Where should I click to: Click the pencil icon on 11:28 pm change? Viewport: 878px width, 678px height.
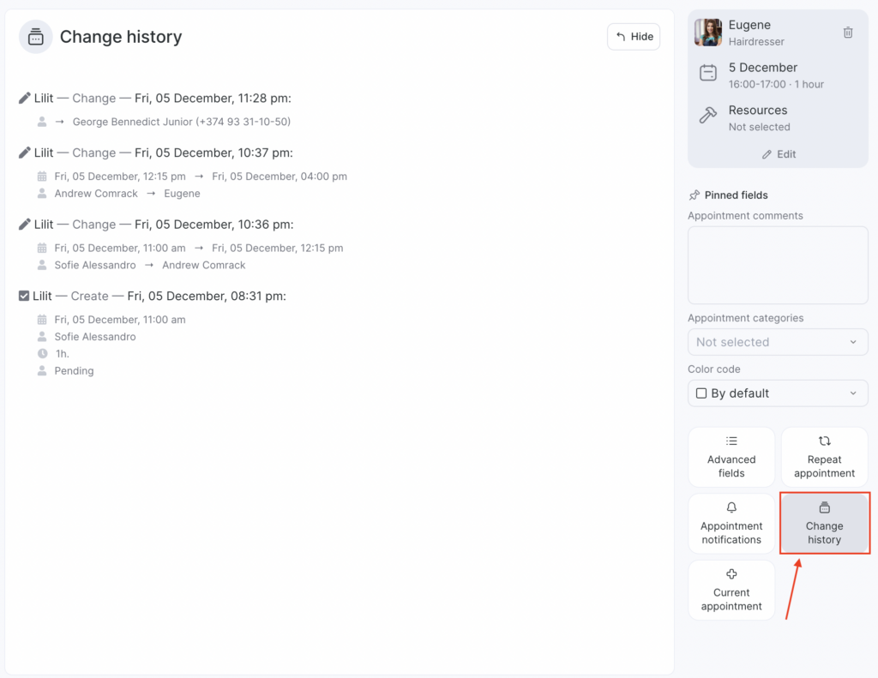click(25, 99)
